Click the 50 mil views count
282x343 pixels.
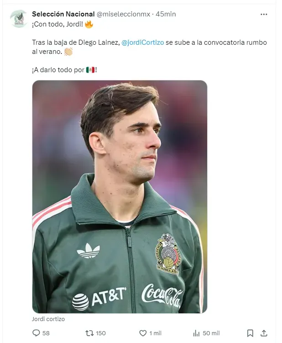coord(211,333)
